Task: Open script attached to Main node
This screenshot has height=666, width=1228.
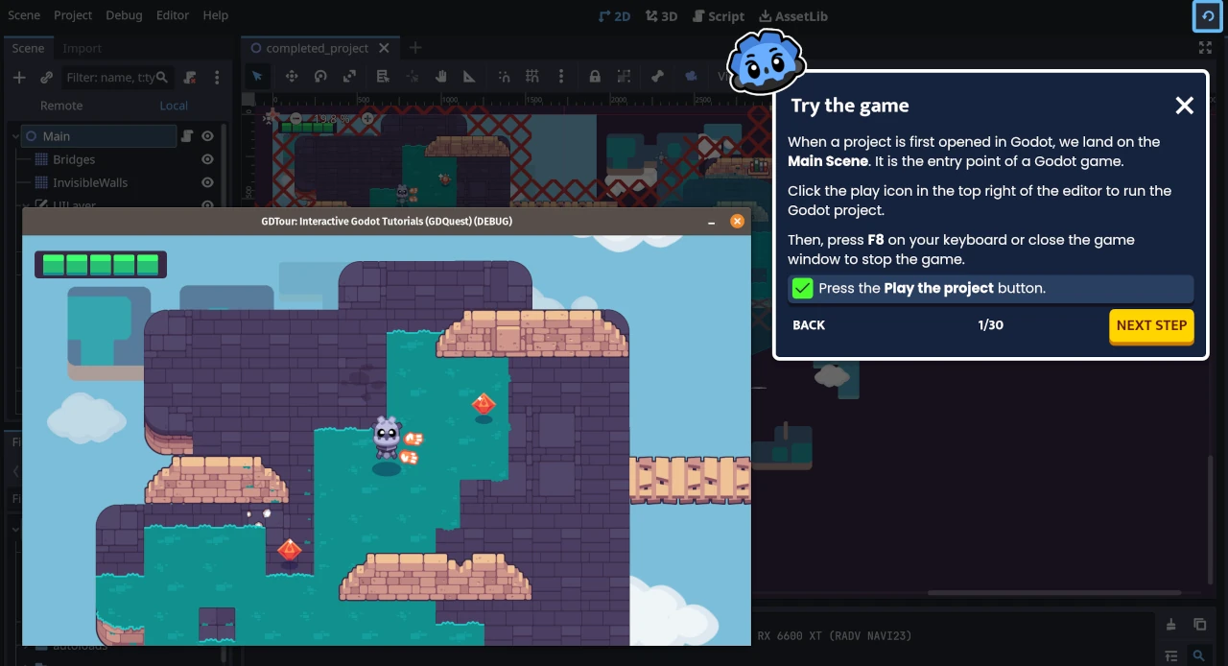Action: 188,136
